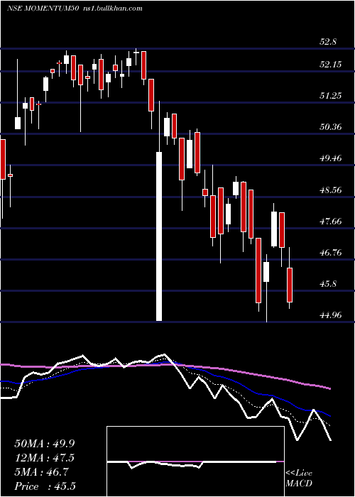Click the 50.36 price level label
This screenshot has height=497, width=355.
[x=331, y=127]
